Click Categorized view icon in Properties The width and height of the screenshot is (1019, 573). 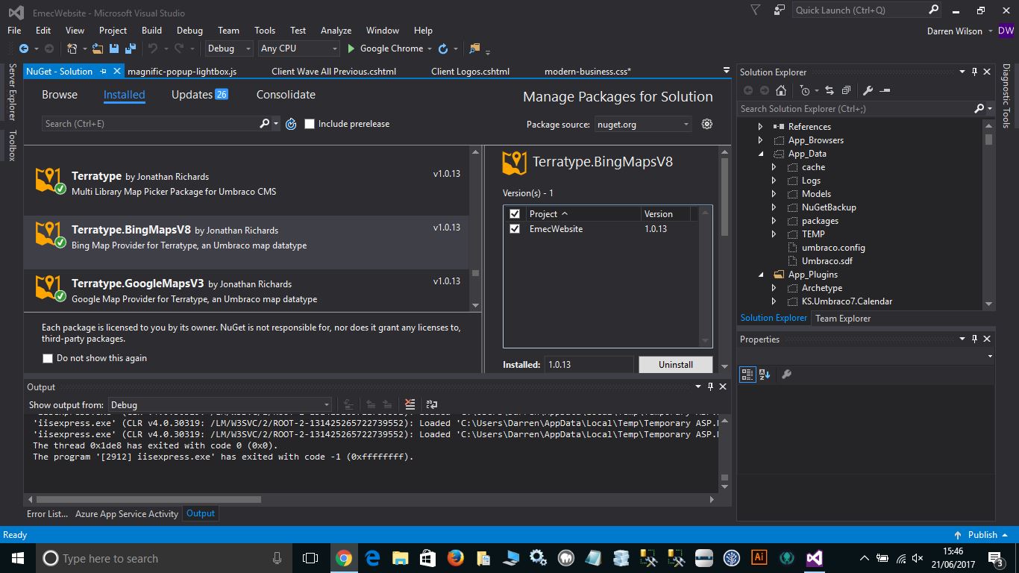click(x=747, y=375)
